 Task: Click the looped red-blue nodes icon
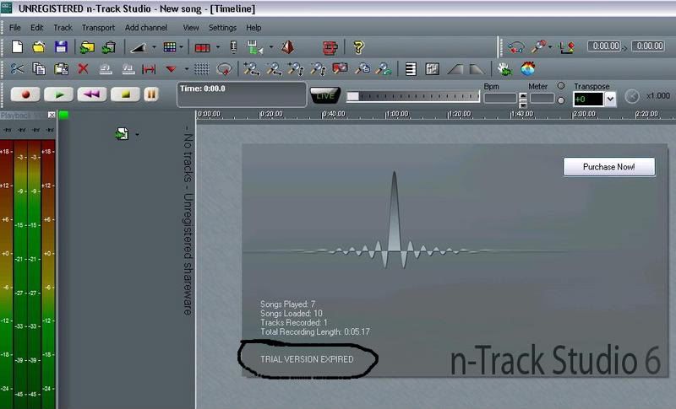[x=515, y=47]
